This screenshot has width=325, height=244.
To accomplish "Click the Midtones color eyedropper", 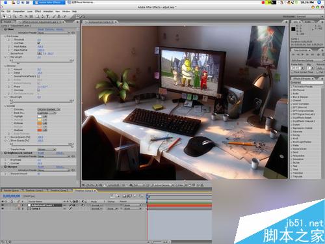I will (x=45, y=123).
